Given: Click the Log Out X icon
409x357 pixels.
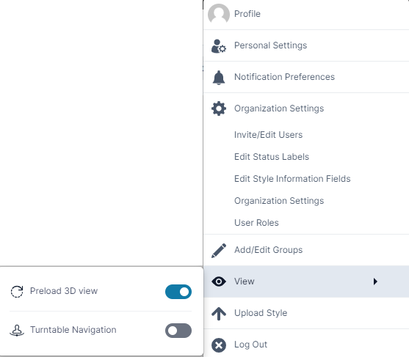Looking at the screenshot, I should click(x=219, y=345).
